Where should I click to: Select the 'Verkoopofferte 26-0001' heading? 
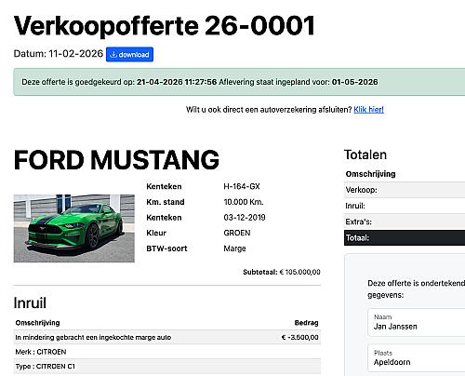click(165, 26)
